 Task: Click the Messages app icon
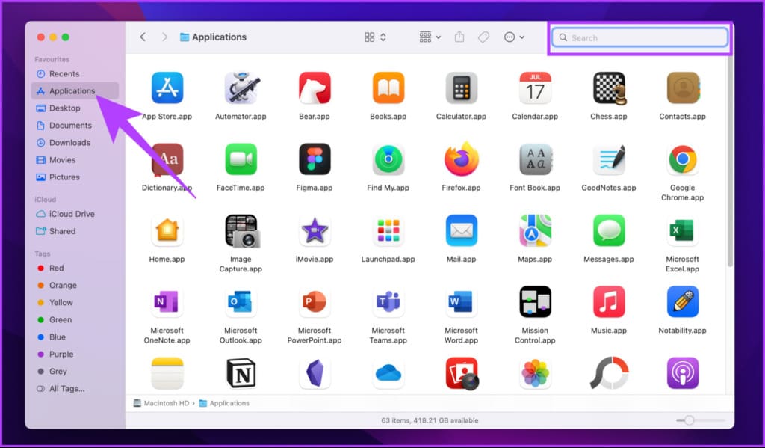click(x=609, y=230)
